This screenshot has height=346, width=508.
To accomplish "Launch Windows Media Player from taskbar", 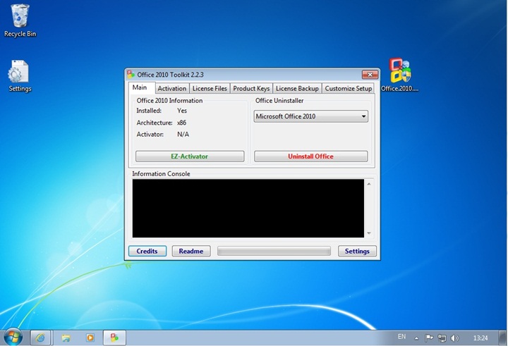I will [x=90, y=338].
